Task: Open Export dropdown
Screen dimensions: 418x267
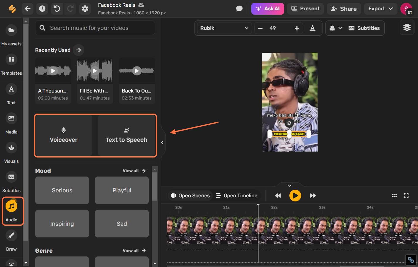Action: 381,9
